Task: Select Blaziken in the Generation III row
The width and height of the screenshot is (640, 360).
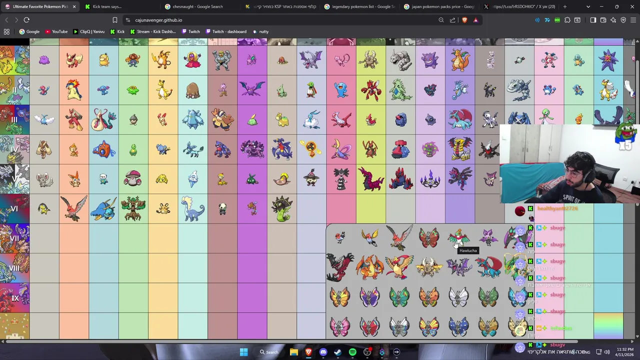Action: tap(74, 119)
